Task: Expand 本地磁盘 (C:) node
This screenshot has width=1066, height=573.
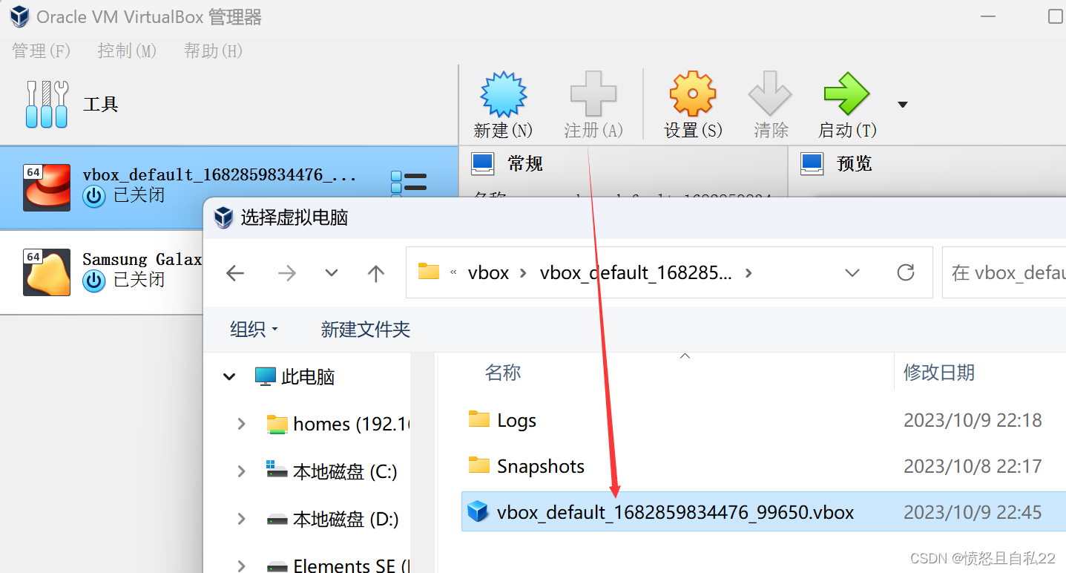Action: click(x=241, y=471)
